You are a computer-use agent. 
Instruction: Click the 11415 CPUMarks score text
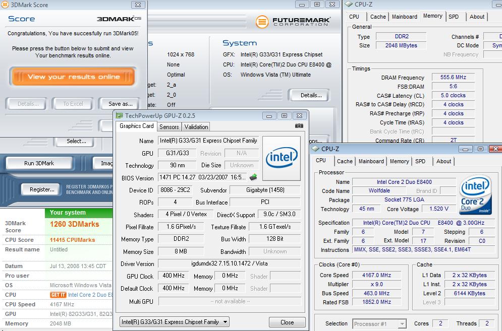(x=72, y=240)
